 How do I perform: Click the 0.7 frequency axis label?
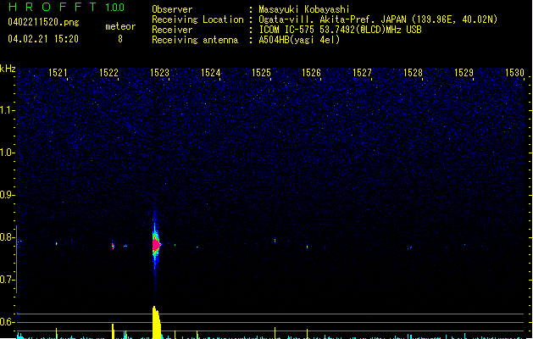coord(7,280)
